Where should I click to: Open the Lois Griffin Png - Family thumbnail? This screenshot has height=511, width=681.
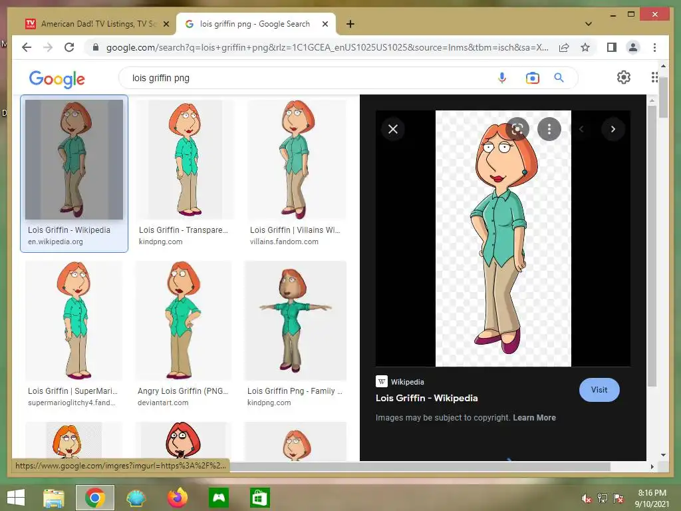point(295,321)
